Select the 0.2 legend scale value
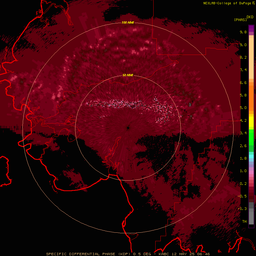The height and width of the screenshot is (256, 256). [243, 184]
